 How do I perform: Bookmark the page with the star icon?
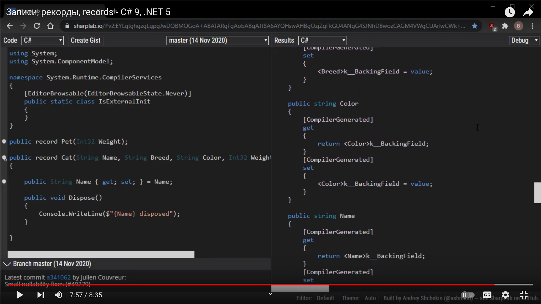click(475, 26)
